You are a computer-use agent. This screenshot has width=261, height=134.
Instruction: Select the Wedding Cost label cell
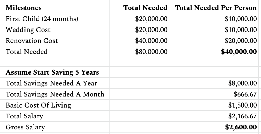28,30
